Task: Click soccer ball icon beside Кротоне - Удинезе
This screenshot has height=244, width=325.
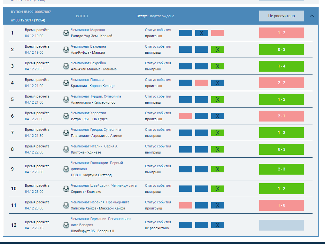Action: pyautogui.click(x=66, y=149)
